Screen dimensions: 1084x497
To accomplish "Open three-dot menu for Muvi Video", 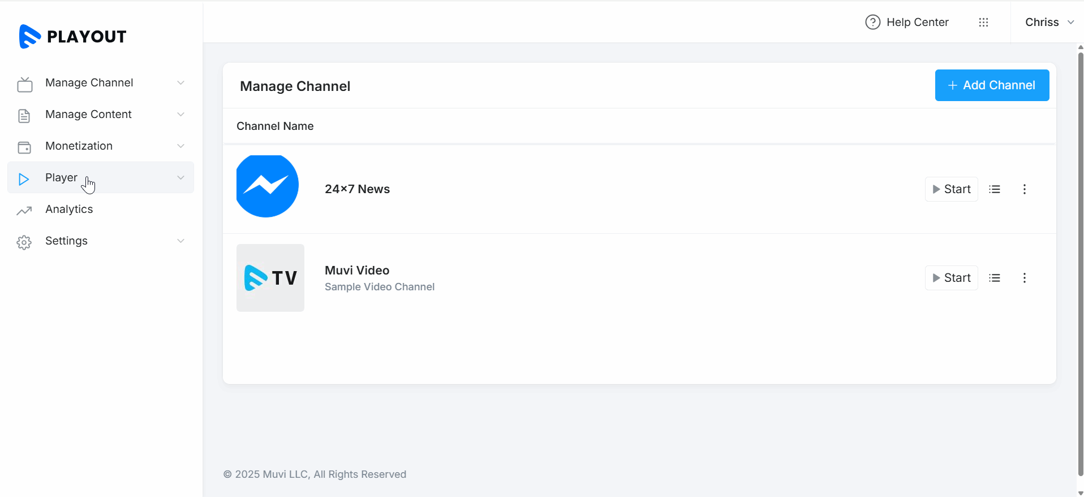I will 1024,278.
